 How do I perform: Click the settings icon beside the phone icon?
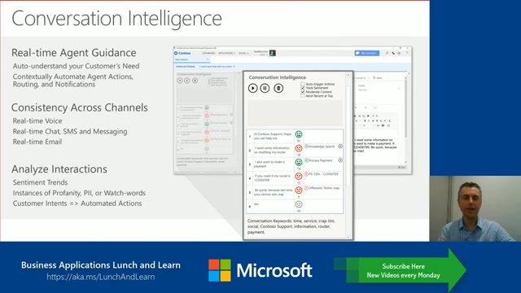coord(400,53)
